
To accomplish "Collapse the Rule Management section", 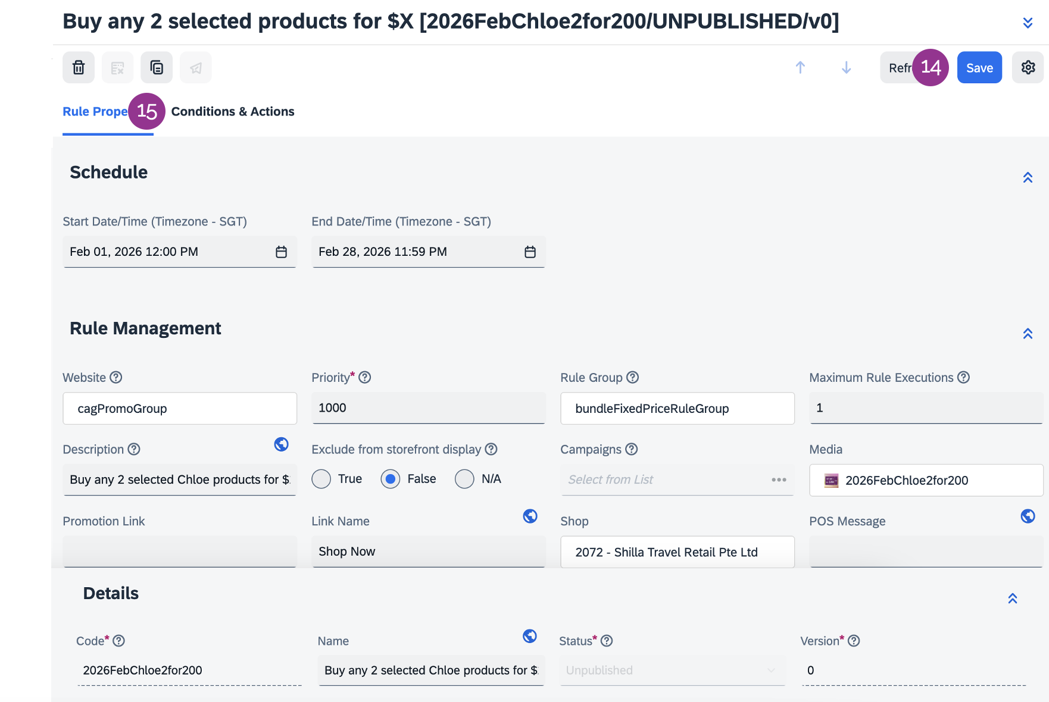I will click(x=1028, y=333).
